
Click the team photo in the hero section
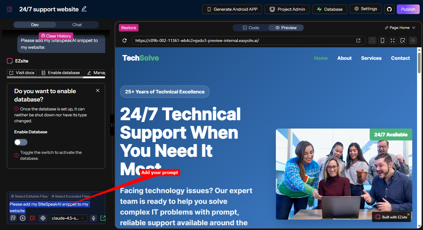point(344,174)
